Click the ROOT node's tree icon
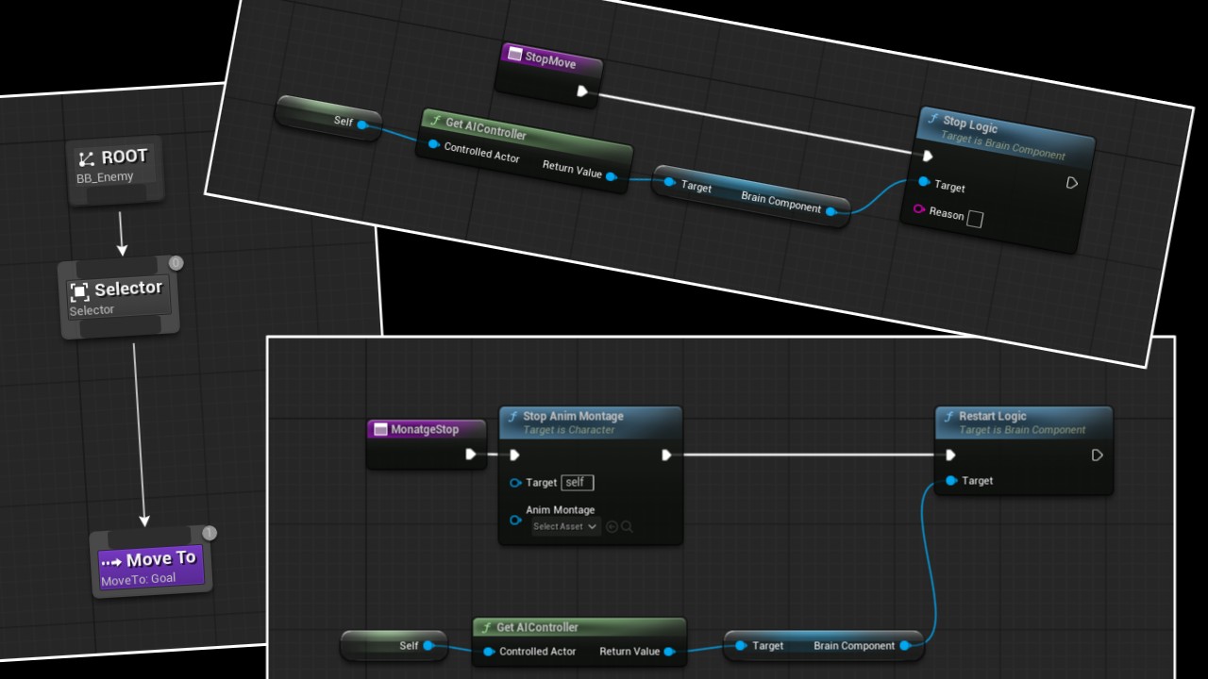The image size is (1208, 679). 87,159
